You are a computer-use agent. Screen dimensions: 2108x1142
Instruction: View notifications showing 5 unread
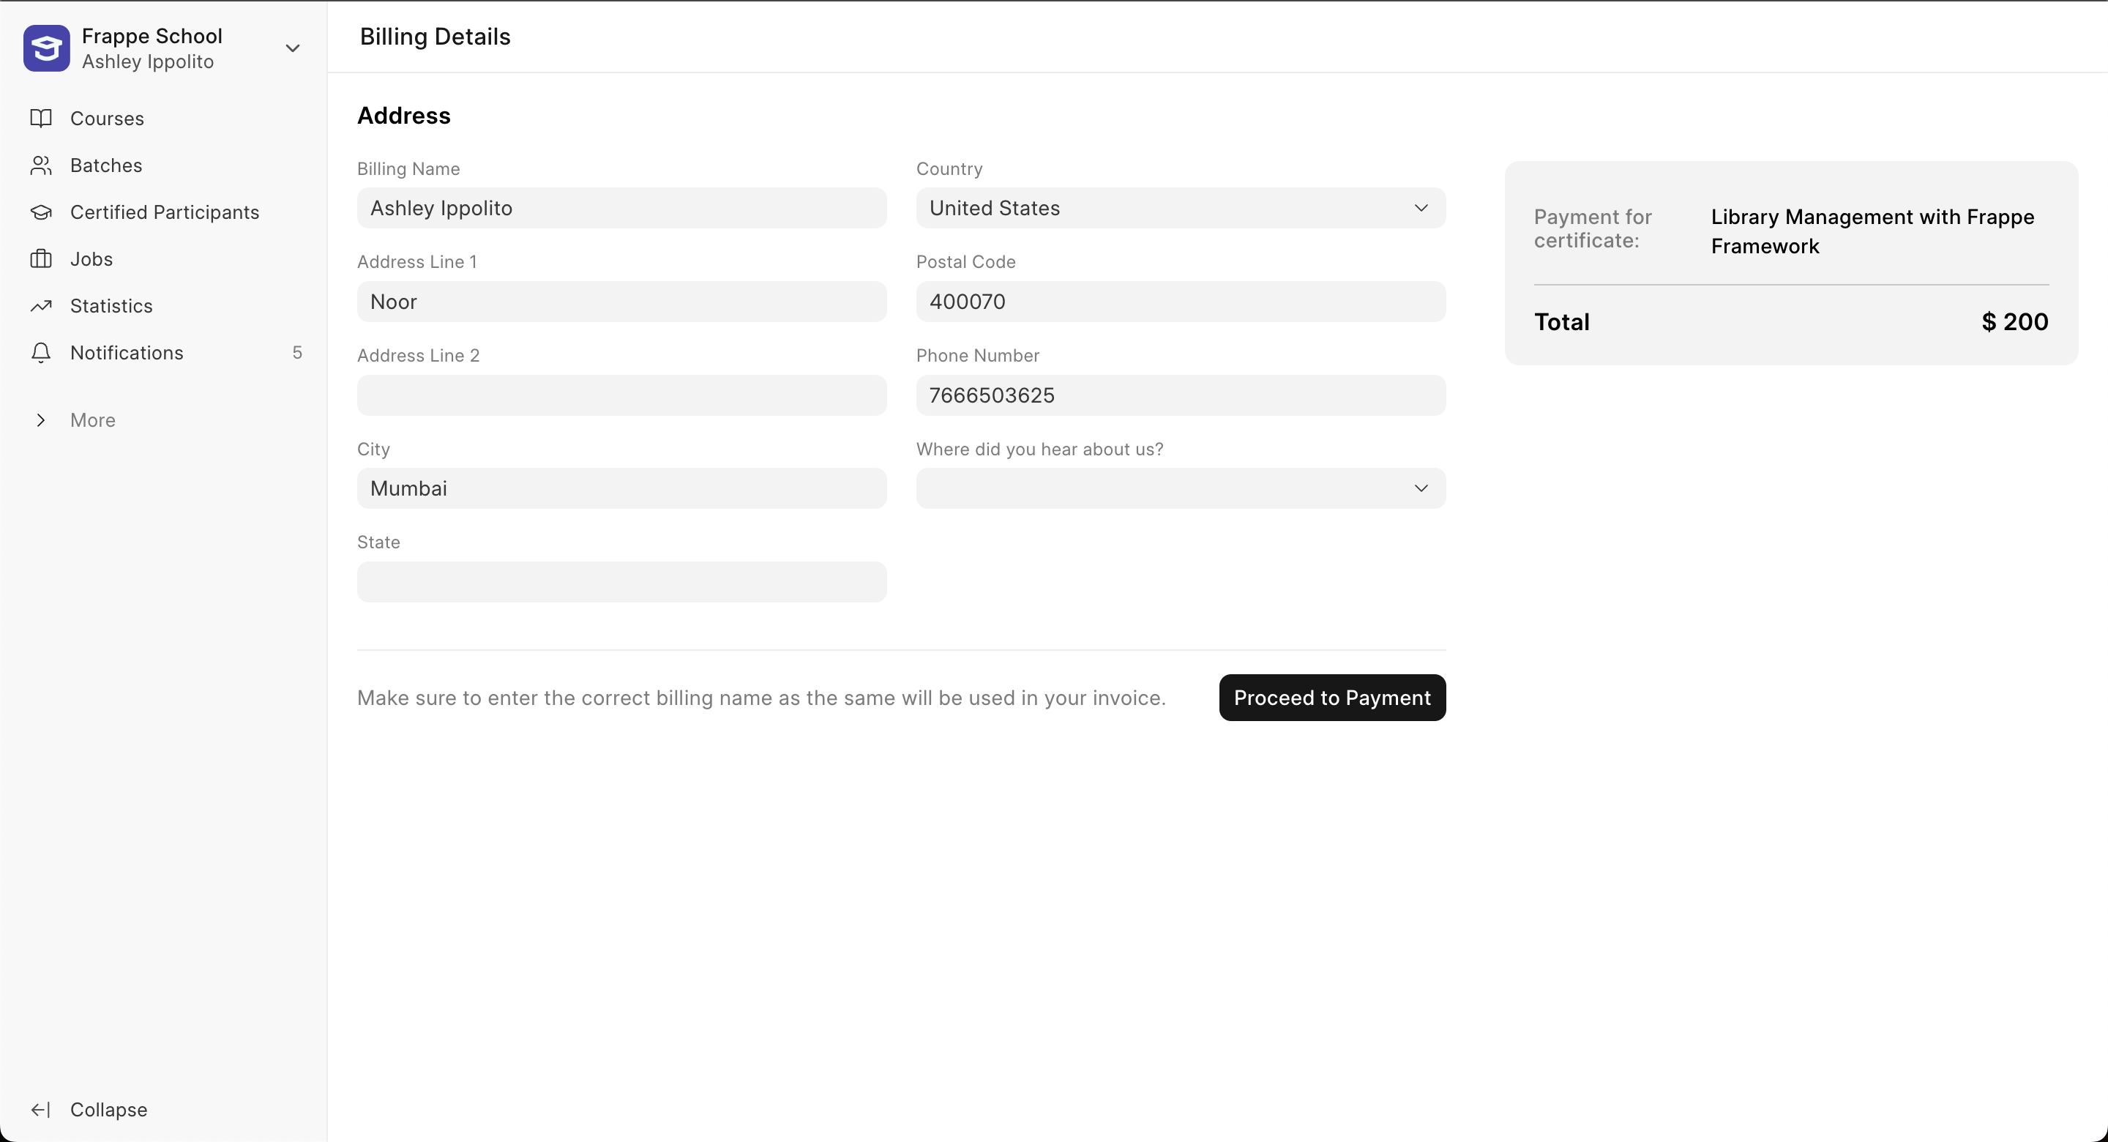pos(125,352)
